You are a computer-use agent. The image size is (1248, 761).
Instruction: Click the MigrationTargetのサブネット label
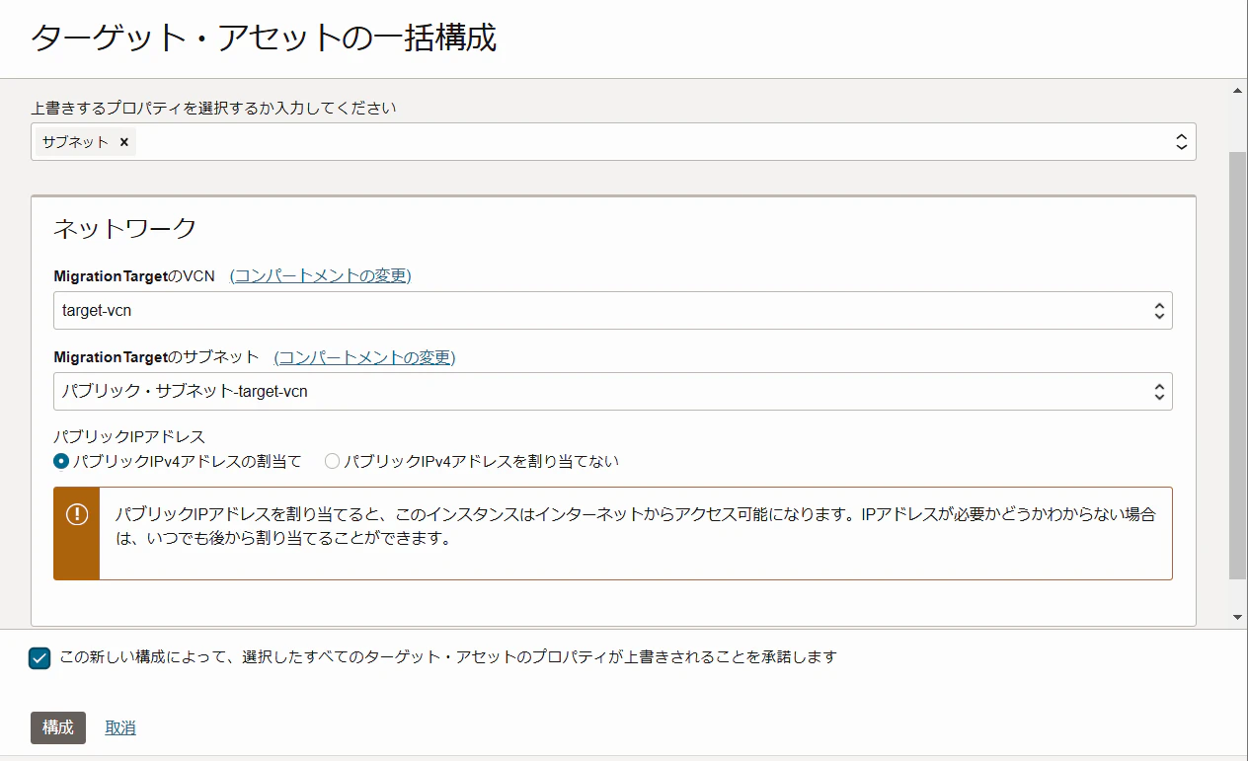[x=156, y=356]
